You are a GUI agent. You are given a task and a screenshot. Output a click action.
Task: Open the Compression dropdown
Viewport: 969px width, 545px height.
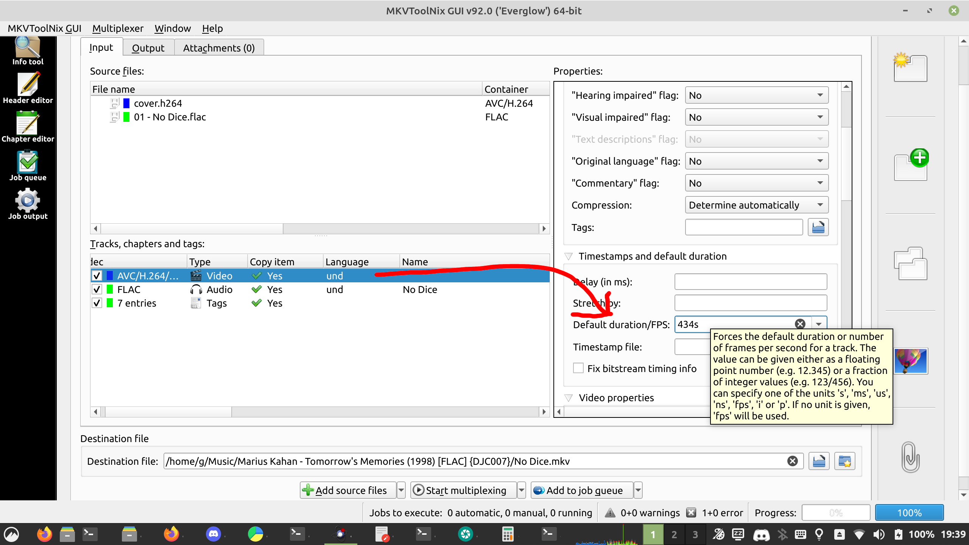[x=756, y=205]
